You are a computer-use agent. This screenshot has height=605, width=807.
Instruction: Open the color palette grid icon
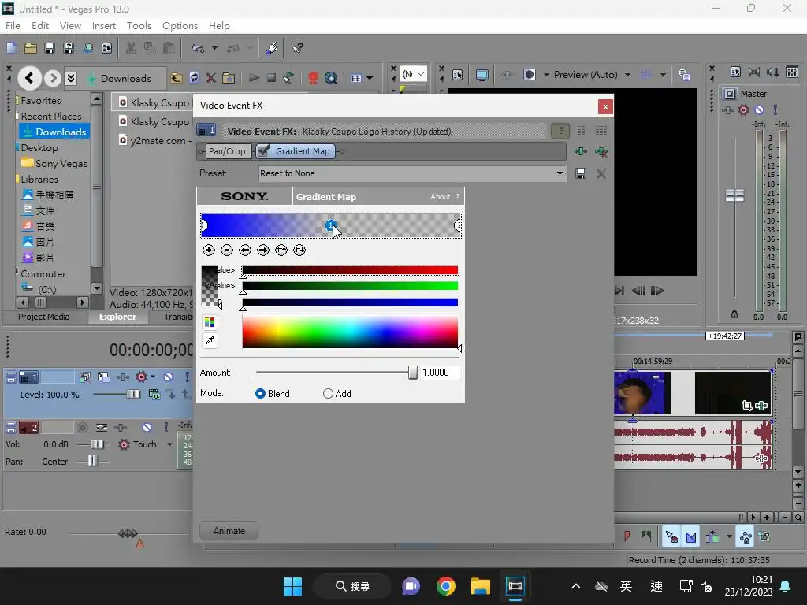pos(210,322)
